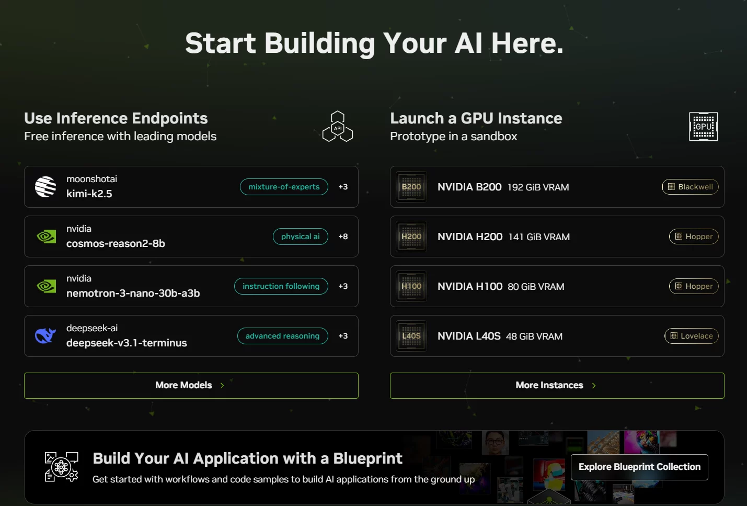This screenshot has height=506, width=747.
Task: Click the API hexagon icon
Action: pos(338,127)
